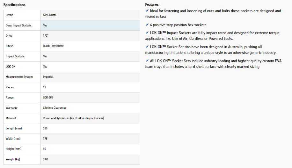Image resolution: width=292 pixels, height=168 pixels.
Task: Select the 1/2" Drive value
Action: point(46,36)
